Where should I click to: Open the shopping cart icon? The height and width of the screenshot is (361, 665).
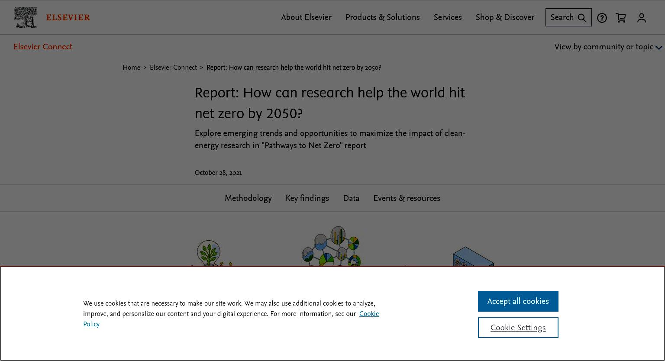[x=621, y=18]
